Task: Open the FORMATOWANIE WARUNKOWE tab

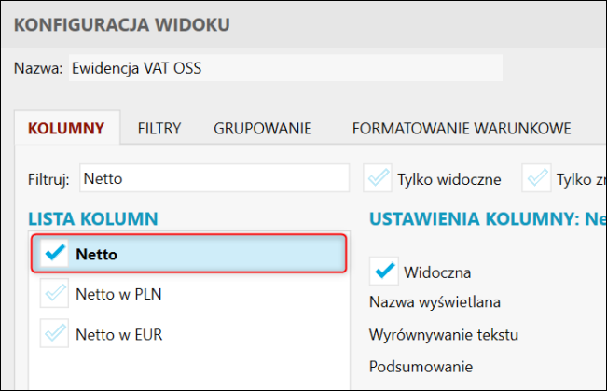Action: [461, 128]
